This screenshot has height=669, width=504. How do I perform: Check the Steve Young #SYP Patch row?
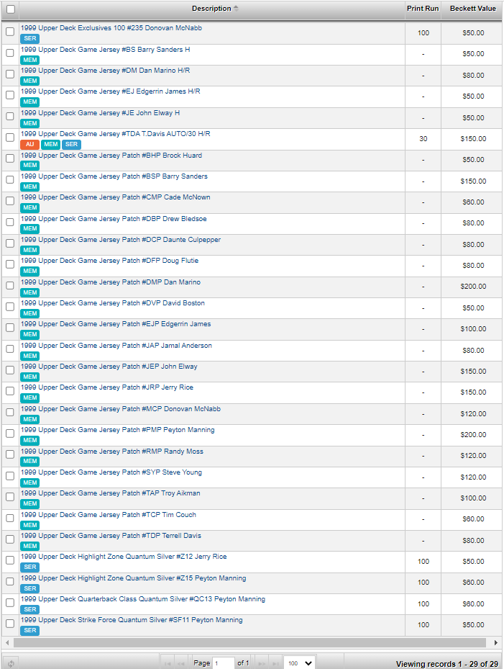10,476
